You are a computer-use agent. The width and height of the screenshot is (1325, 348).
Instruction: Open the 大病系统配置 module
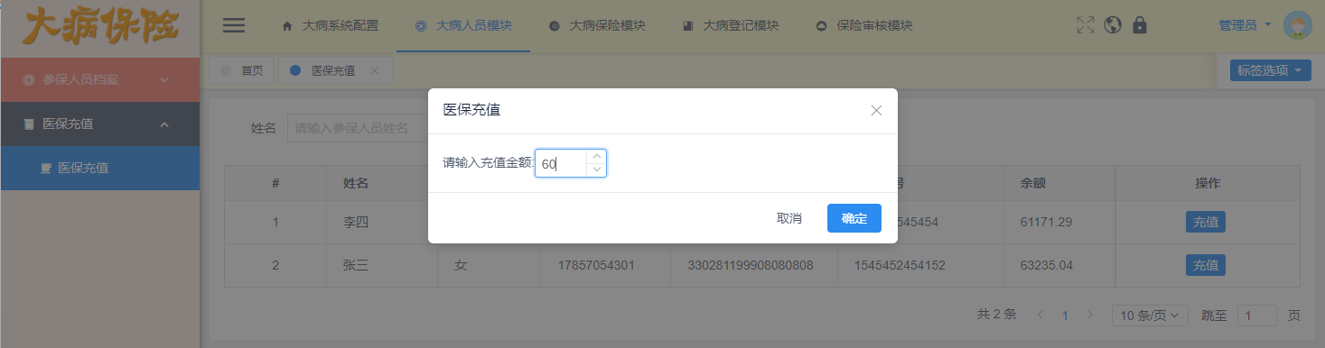(330, 25)
